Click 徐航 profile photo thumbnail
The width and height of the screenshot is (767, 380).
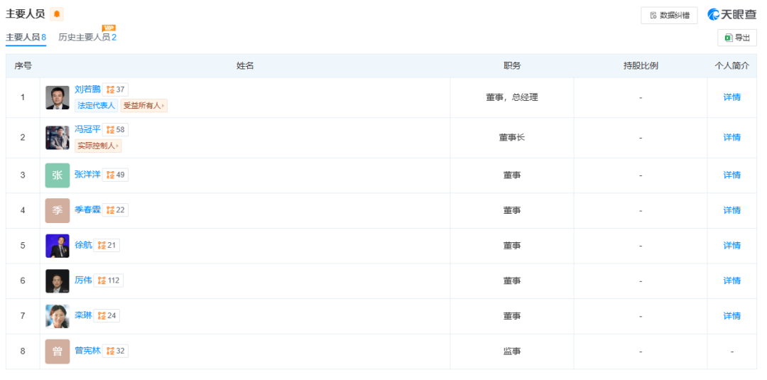coord(58,246)
